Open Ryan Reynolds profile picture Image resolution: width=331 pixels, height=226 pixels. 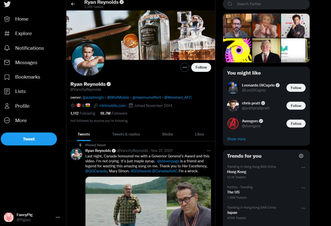[x=88, y=59]
